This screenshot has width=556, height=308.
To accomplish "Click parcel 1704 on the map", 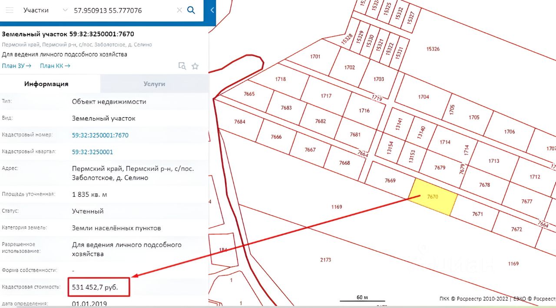I will (x=423, y=97).
